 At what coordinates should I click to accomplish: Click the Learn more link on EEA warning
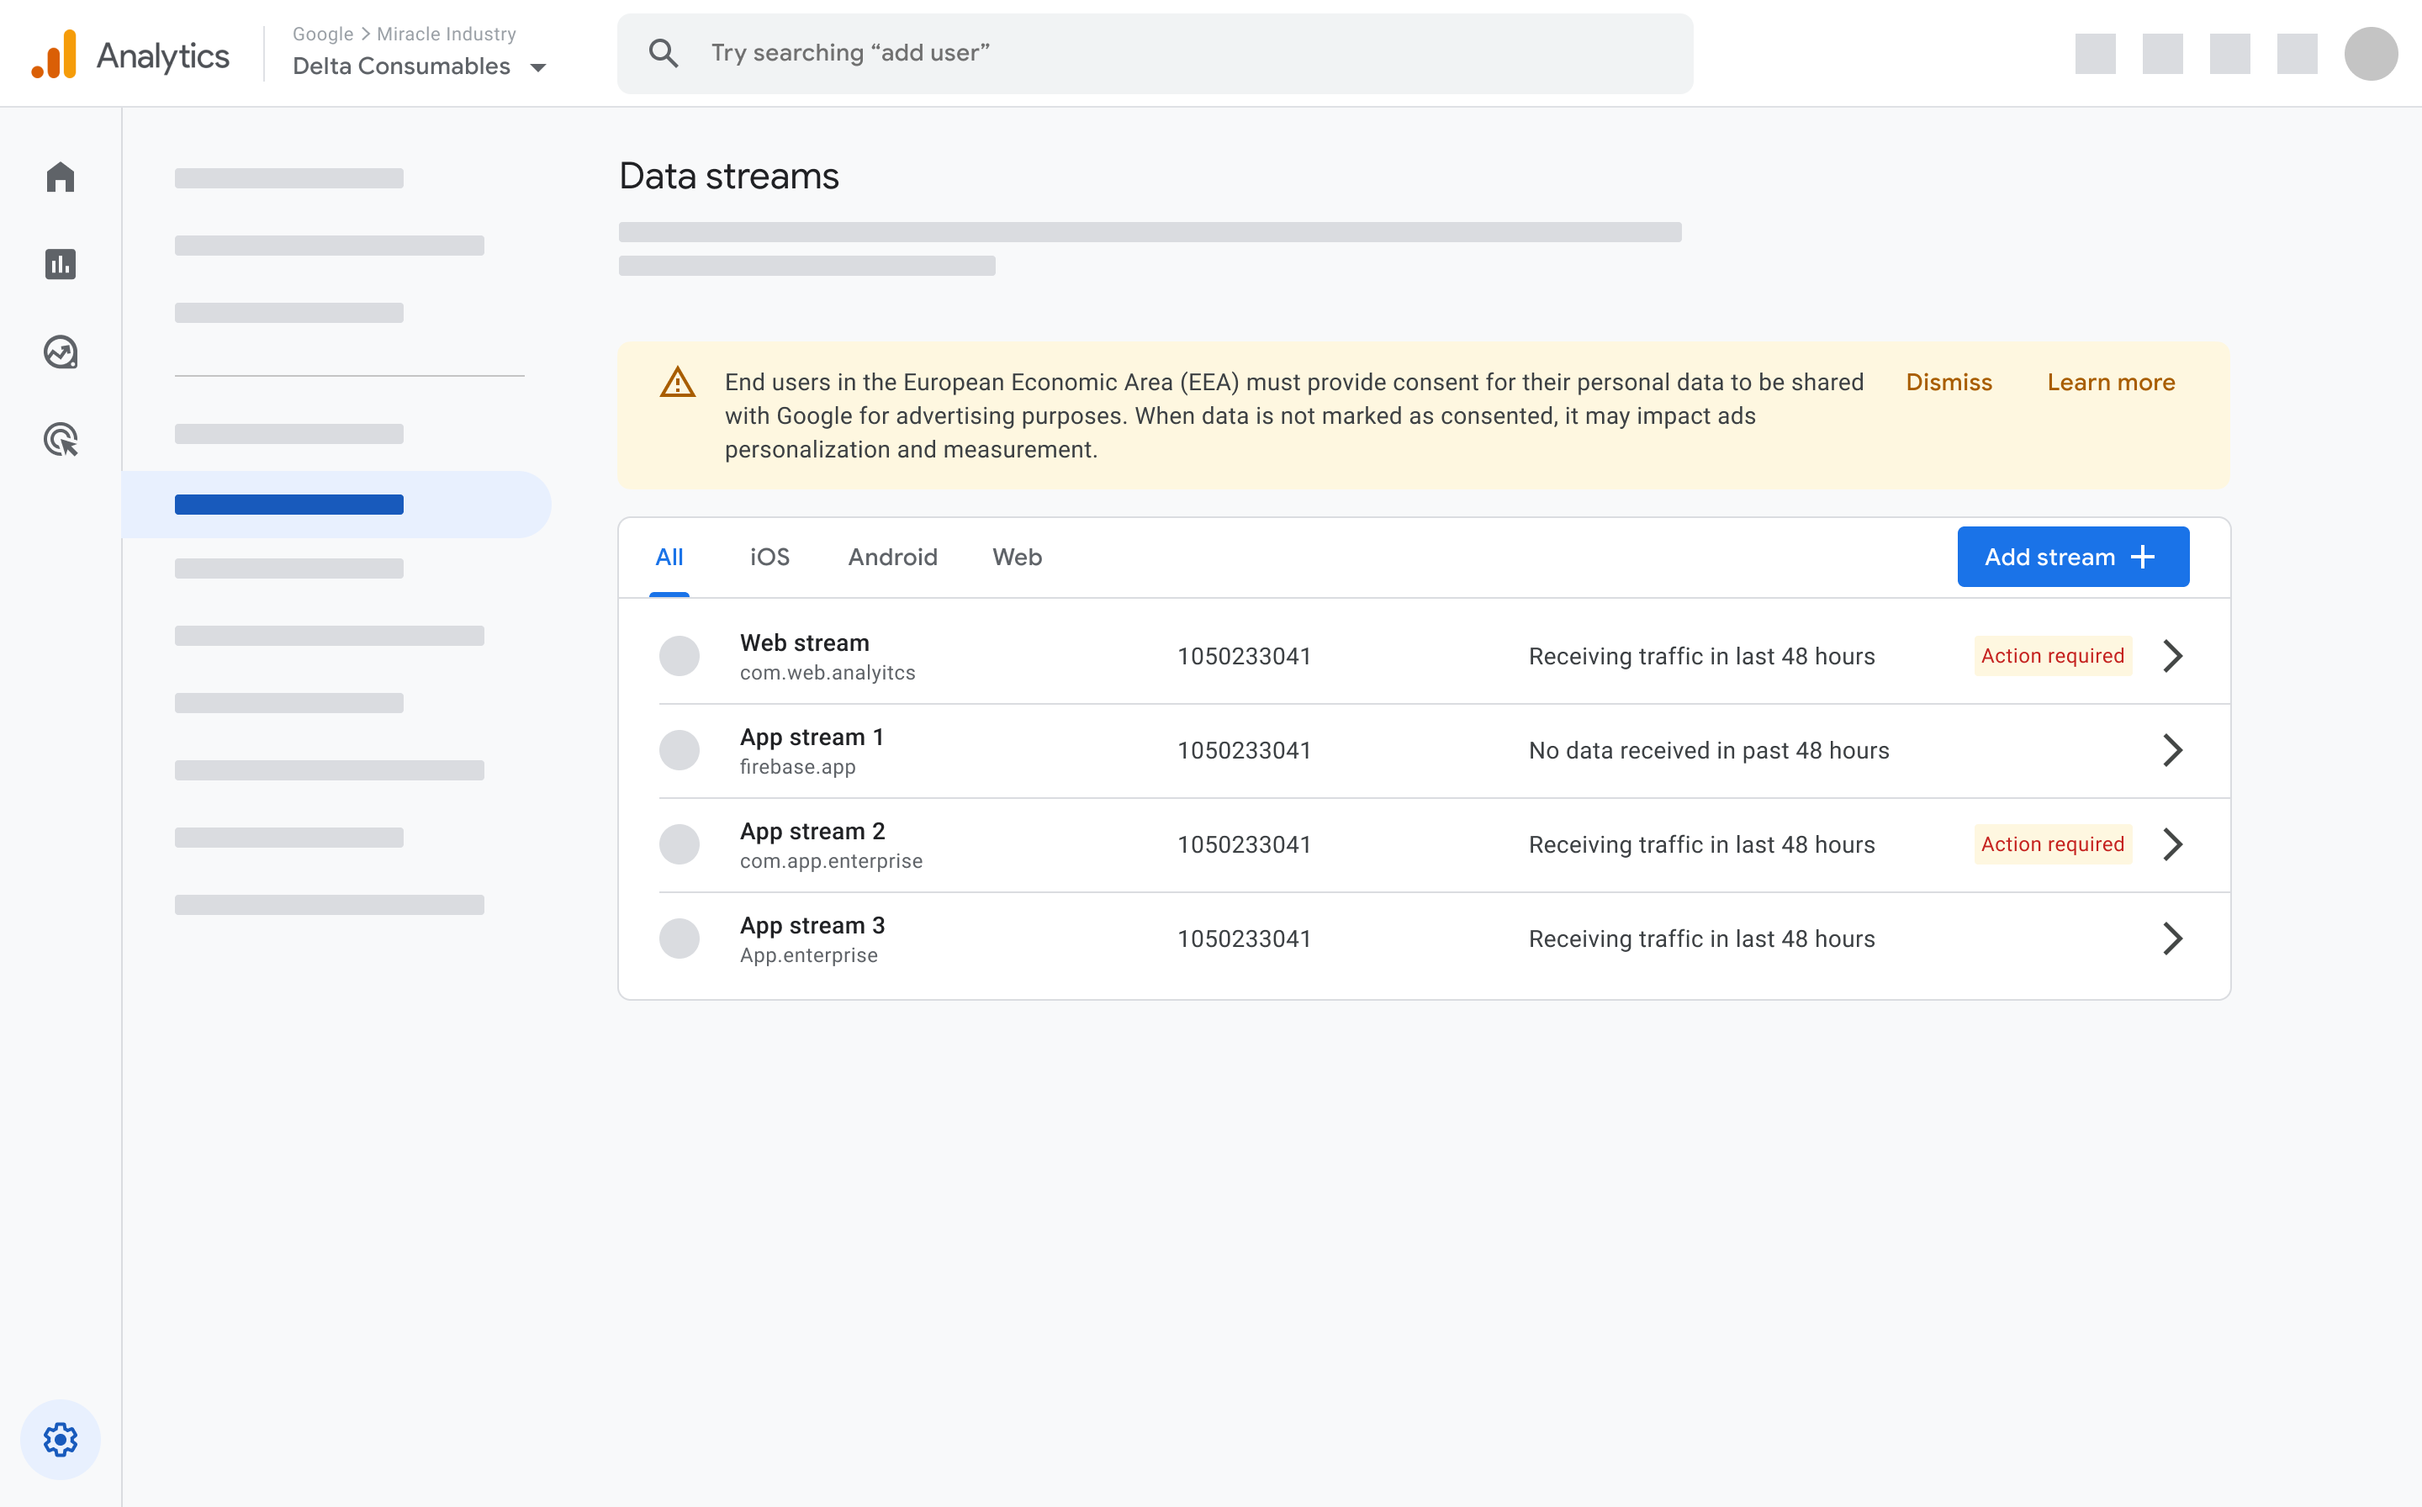pyautogui.click(x=2109, y=380)
